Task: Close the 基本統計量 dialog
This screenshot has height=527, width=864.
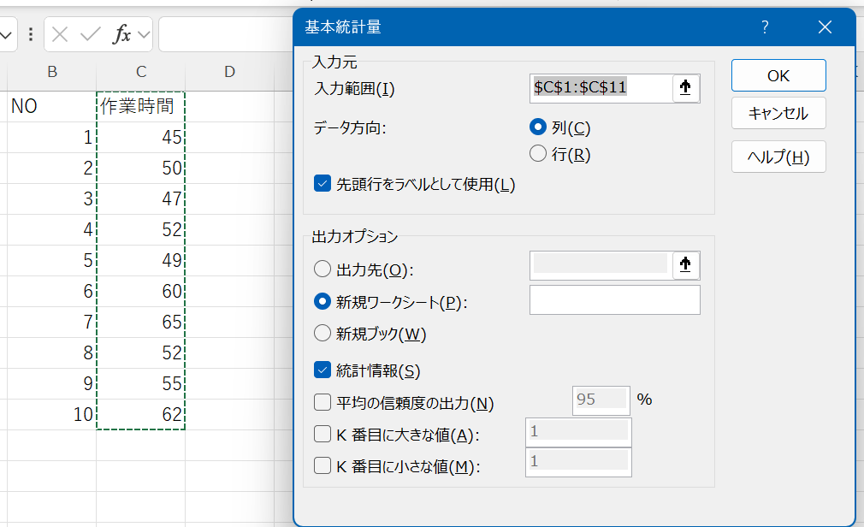Action: [x=825, y=27]
